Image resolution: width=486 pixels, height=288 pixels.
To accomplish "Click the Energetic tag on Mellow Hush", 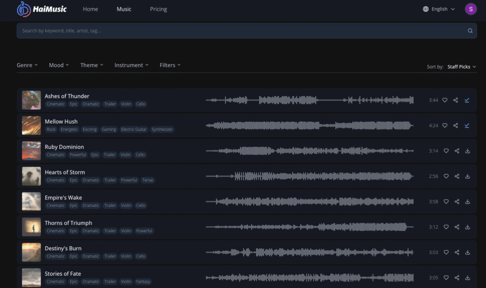I will pos(69,129).
